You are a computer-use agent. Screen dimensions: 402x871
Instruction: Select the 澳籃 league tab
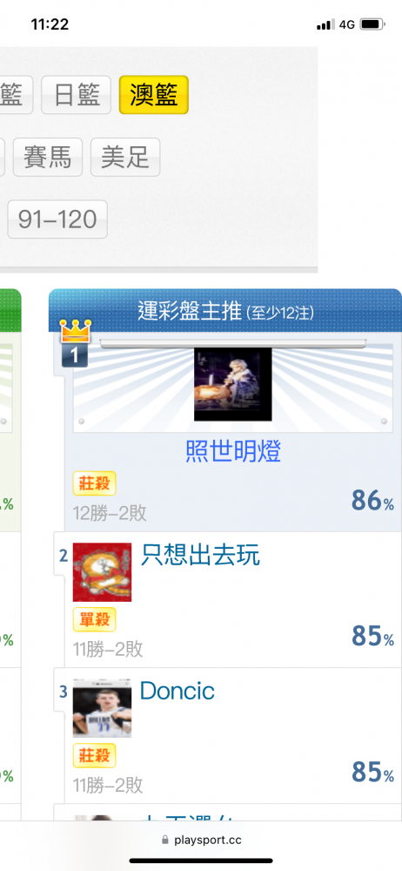click(x=154, y=95)
